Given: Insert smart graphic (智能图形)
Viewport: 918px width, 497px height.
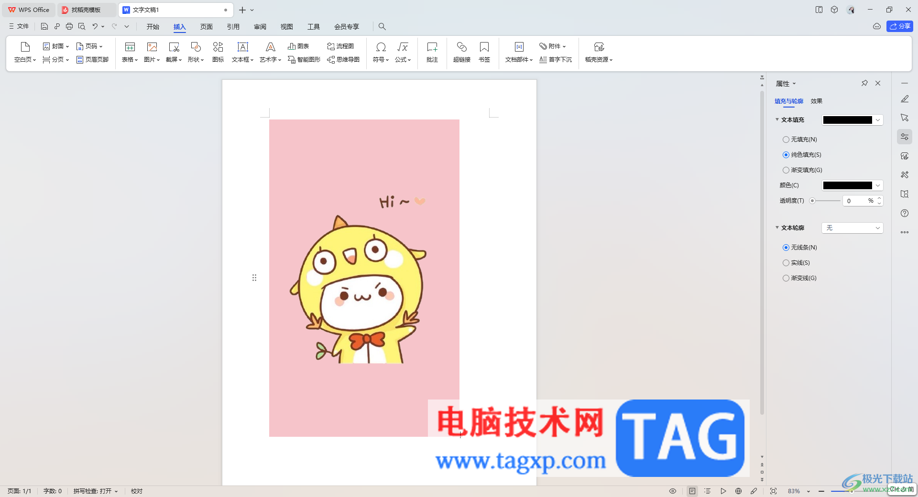Looking at the screenshot, I should (x=304, y=60).
